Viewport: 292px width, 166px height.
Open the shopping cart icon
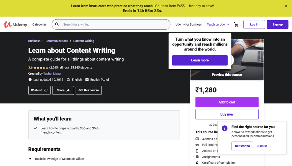(236, 24)
